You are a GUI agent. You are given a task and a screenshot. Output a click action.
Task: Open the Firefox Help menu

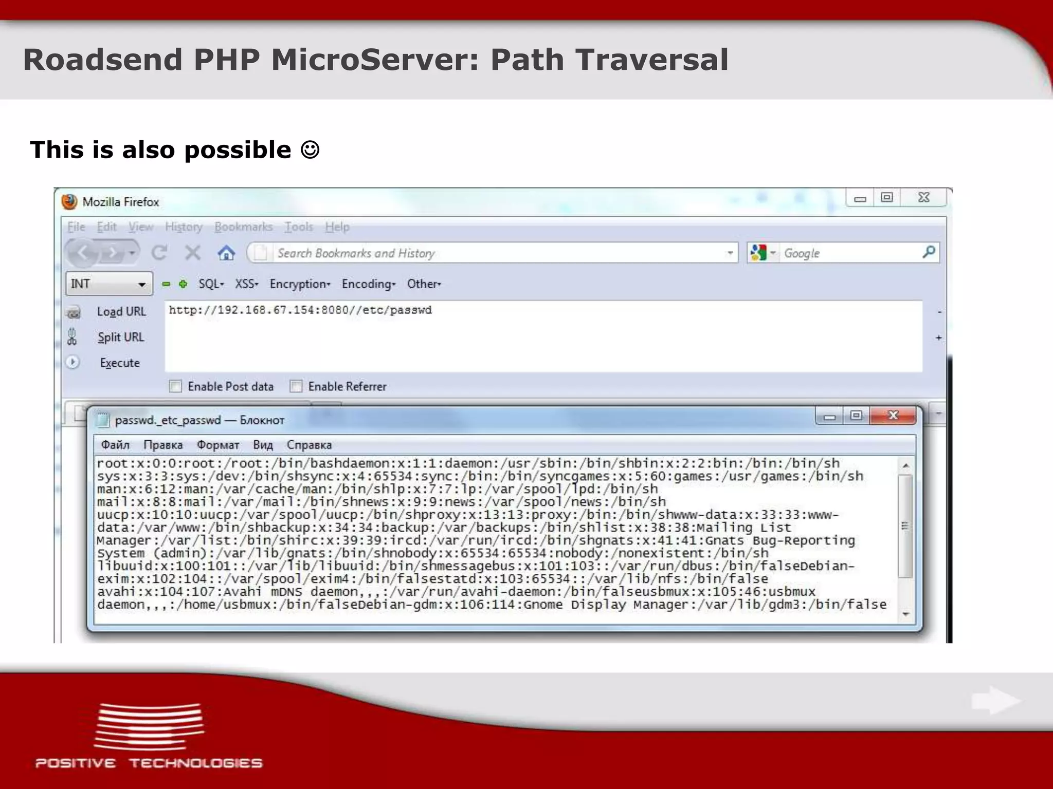click(x=337, y=227)
